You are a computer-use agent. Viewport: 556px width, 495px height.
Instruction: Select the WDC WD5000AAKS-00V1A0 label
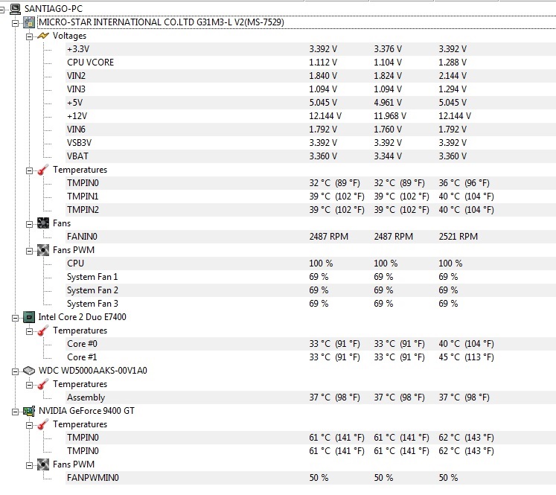click(x=92, y=371)
